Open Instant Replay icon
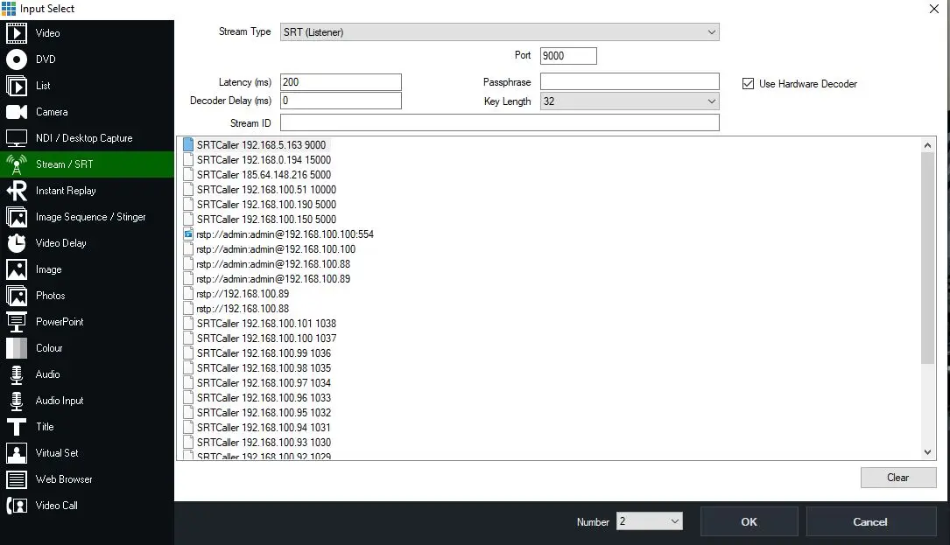 coord(17,191)
